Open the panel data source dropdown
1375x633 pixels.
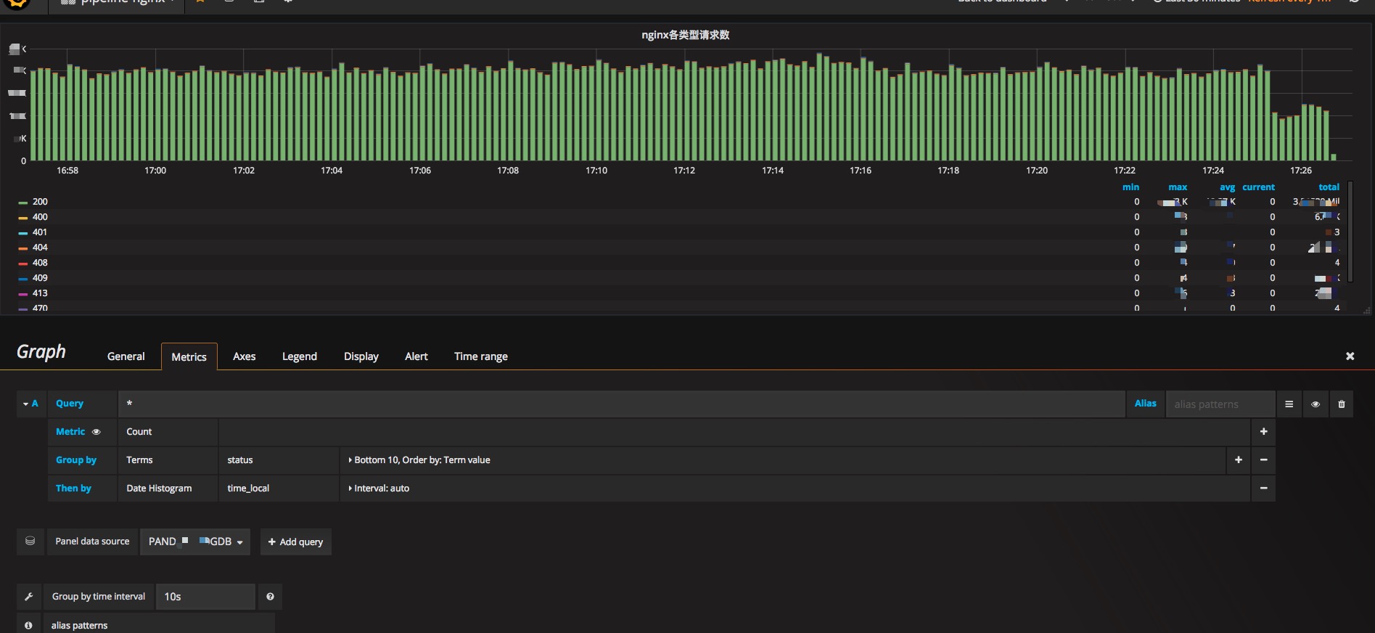[195, 542]
